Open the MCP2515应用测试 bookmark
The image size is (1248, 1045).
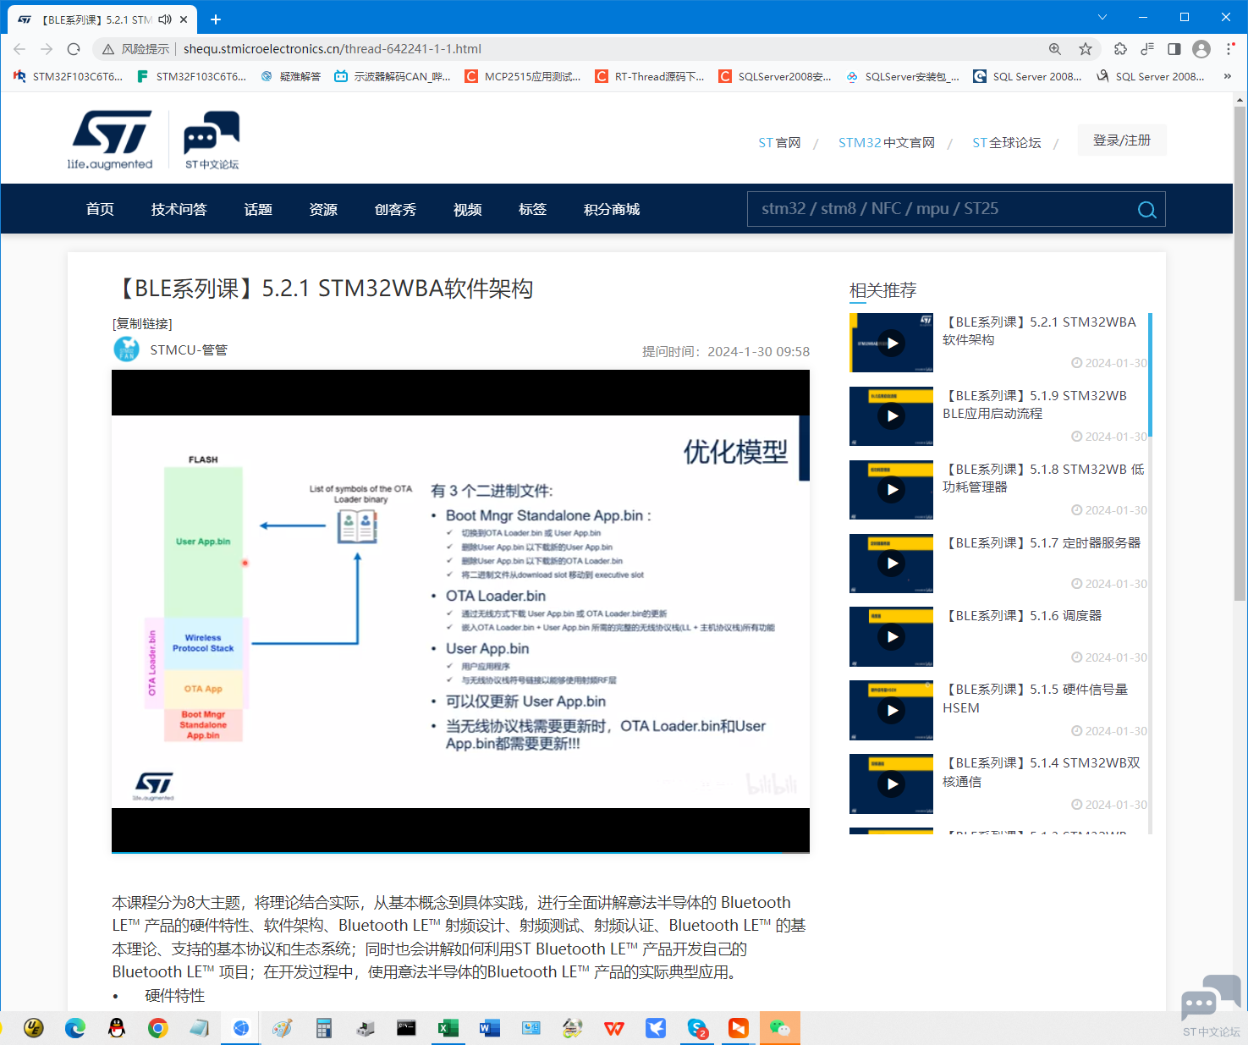click(x=523, y=76)
